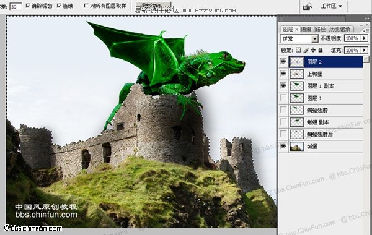Minimize the layers panel group
Screen dimensions: 372x235
click(x=361, y=25)
